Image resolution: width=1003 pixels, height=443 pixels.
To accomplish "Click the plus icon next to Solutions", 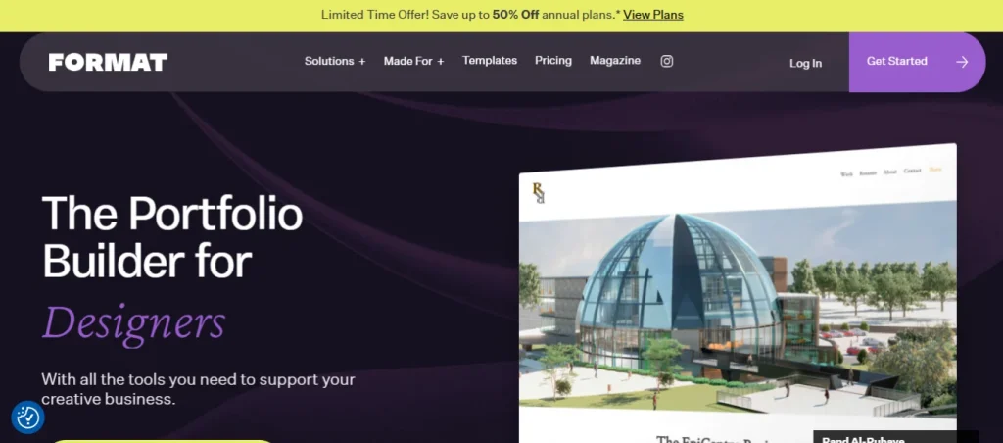I will [x=362, y=62].
